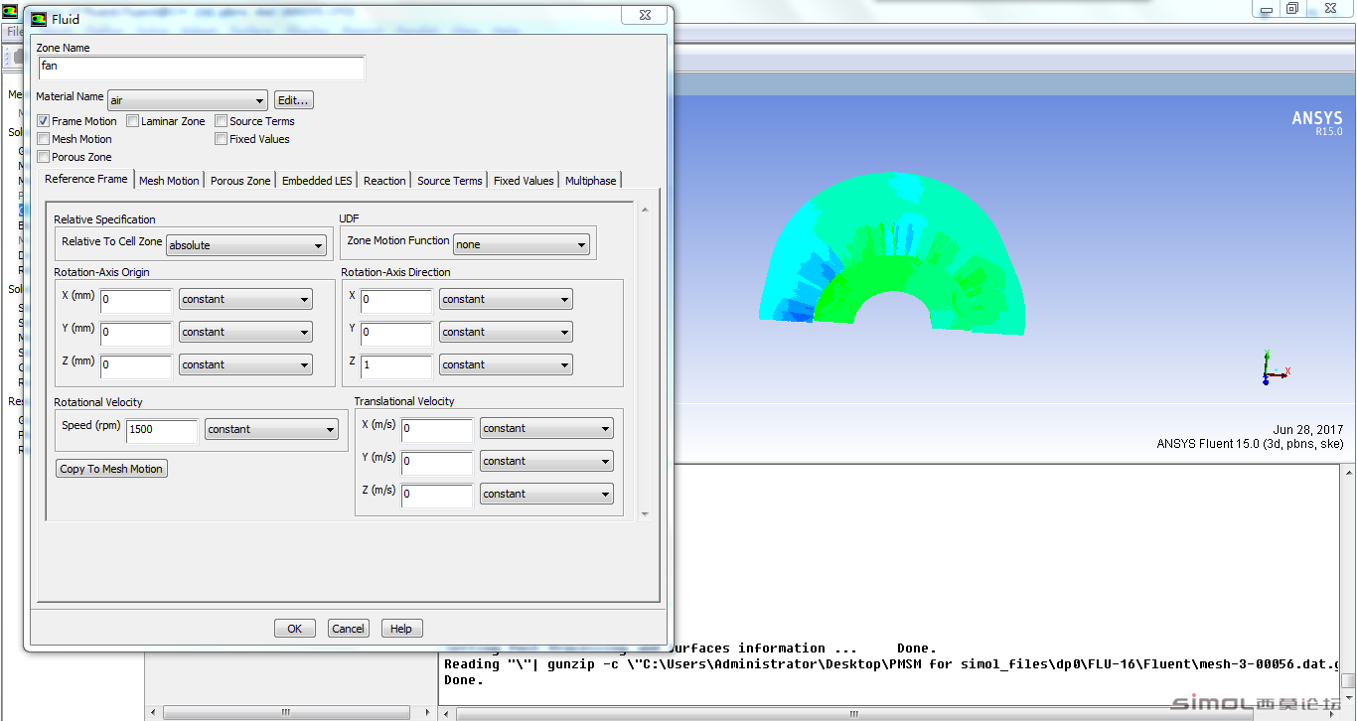Switch to the Embedded LES tab

click(x=317, y=181)
